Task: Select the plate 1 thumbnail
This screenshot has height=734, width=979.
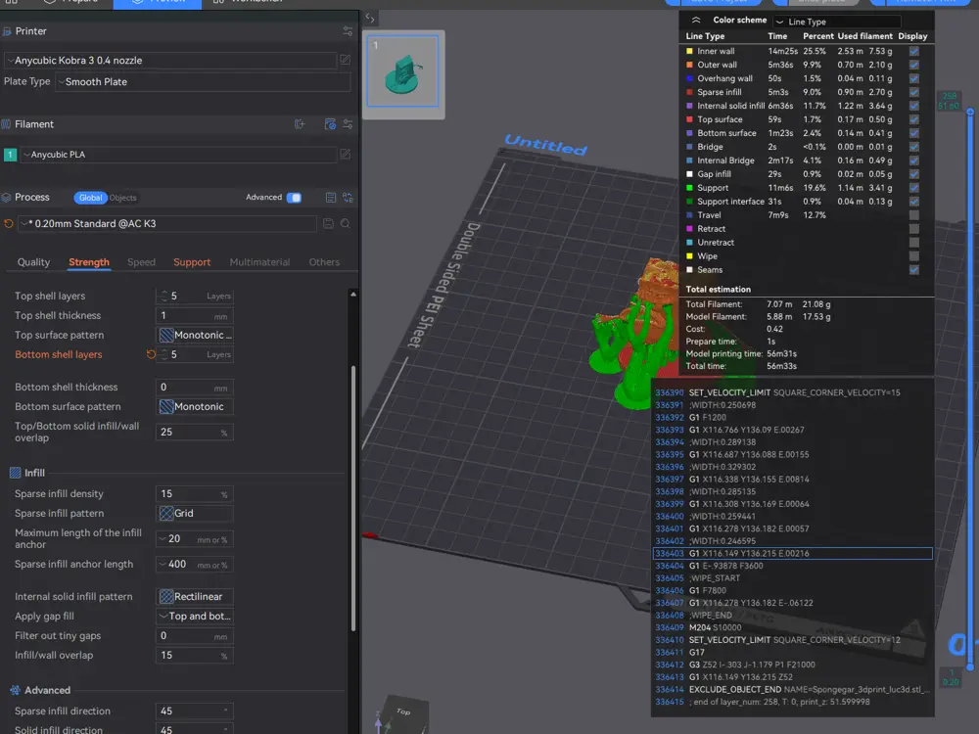Action: click(403, 71)
